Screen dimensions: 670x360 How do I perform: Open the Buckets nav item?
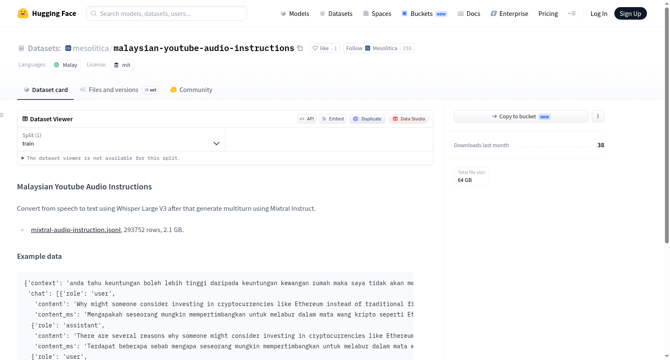424,14
